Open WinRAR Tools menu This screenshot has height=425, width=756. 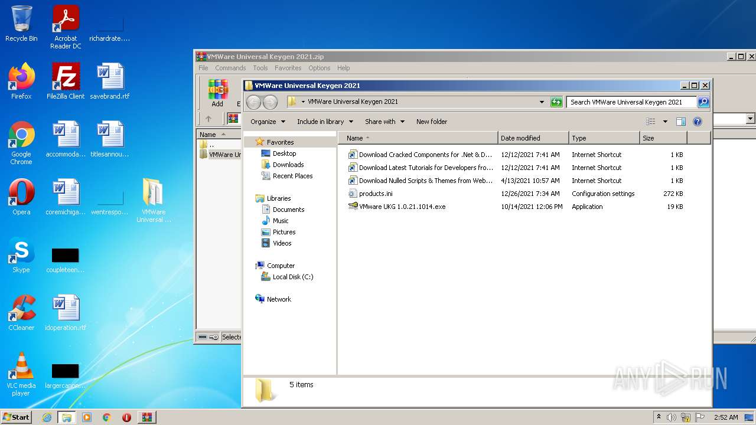260,68
